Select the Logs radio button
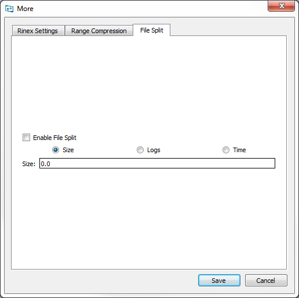This screenshot has height=298, width=299. click(x=140, y=150)
